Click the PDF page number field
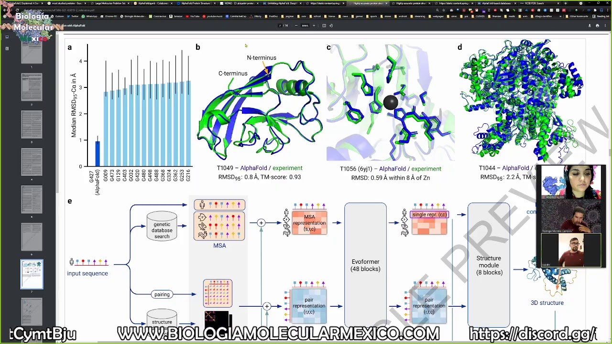 coord(279,25)
